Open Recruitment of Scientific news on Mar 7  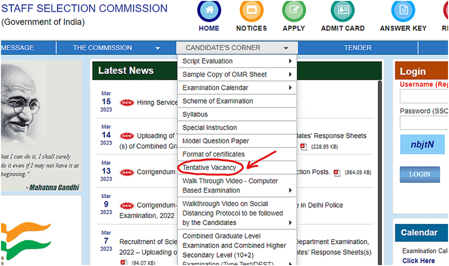tap(148, 242)
